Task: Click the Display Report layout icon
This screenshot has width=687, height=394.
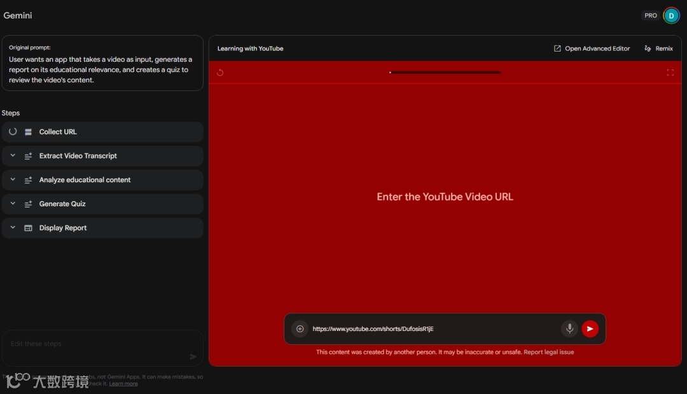Action: coord(28,228)
